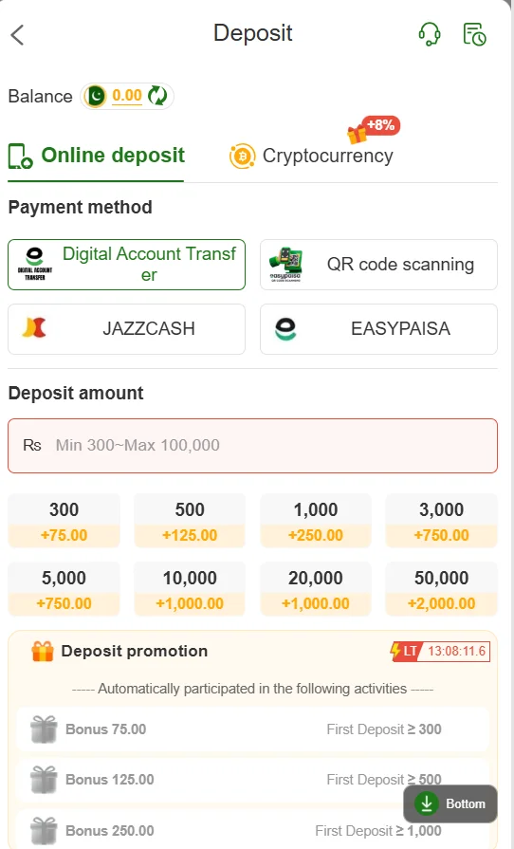
Task: Open deposit history record icon
Action: click(474, 34)
